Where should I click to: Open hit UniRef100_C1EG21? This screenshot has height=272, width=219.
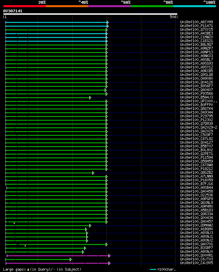pos(196,41)
